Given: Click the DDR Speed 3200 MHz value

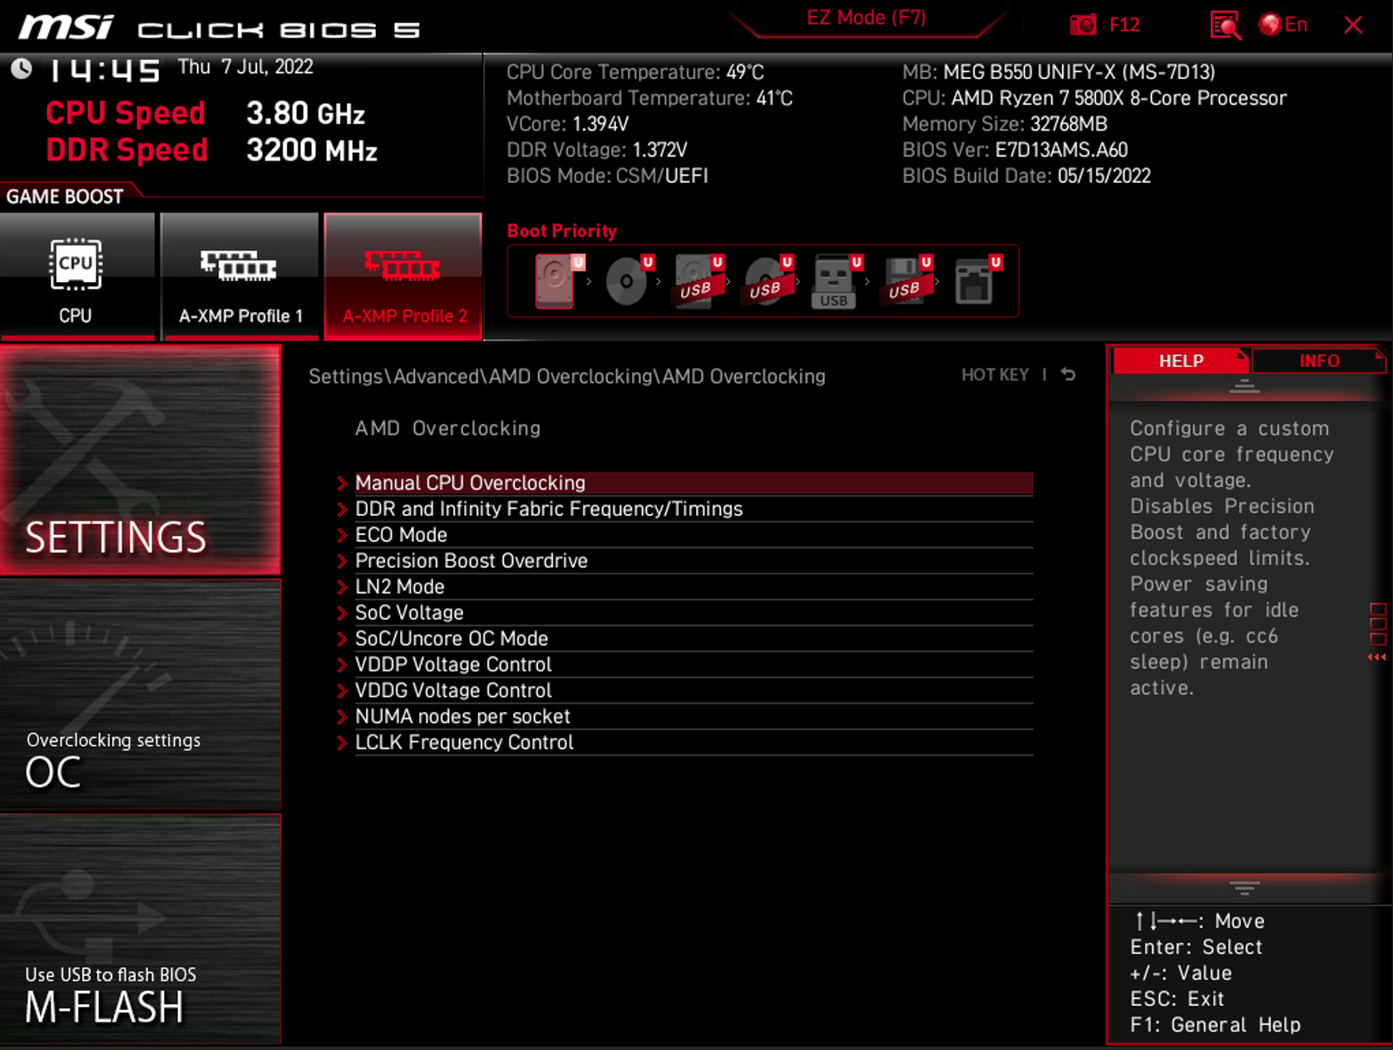Looking at the screenshot, I should 312,151.
